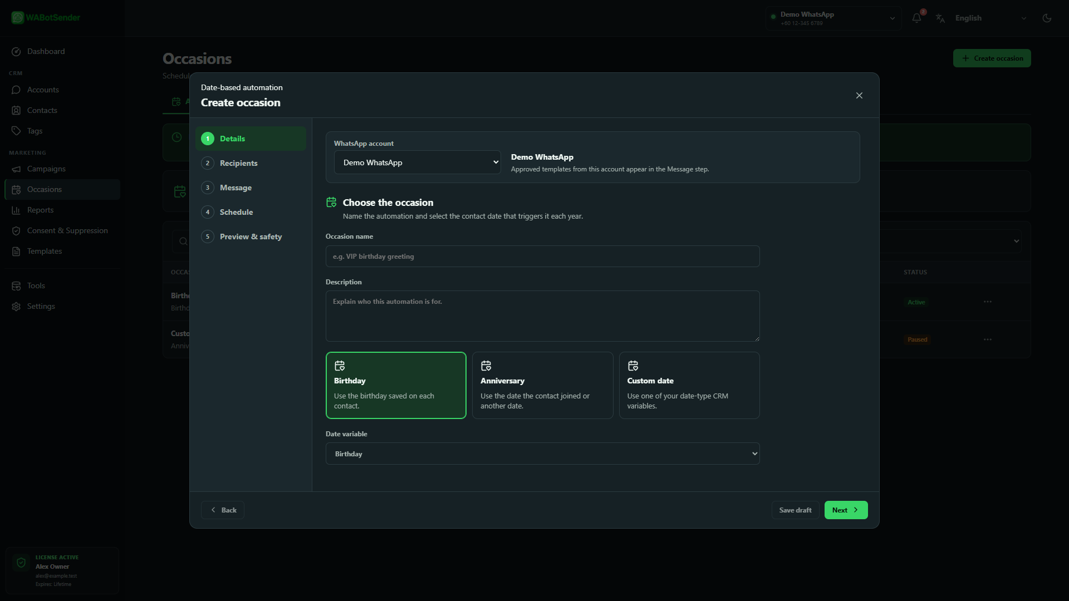Image resolution: width=1069 pixels, height=601 pixels.
Task: Go to the Details step
Action: tap(251, 139)
